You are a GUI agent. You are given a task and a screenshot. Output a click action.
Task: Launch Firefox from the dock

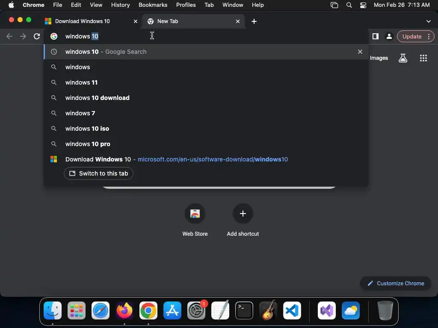[x=124, y=310]
